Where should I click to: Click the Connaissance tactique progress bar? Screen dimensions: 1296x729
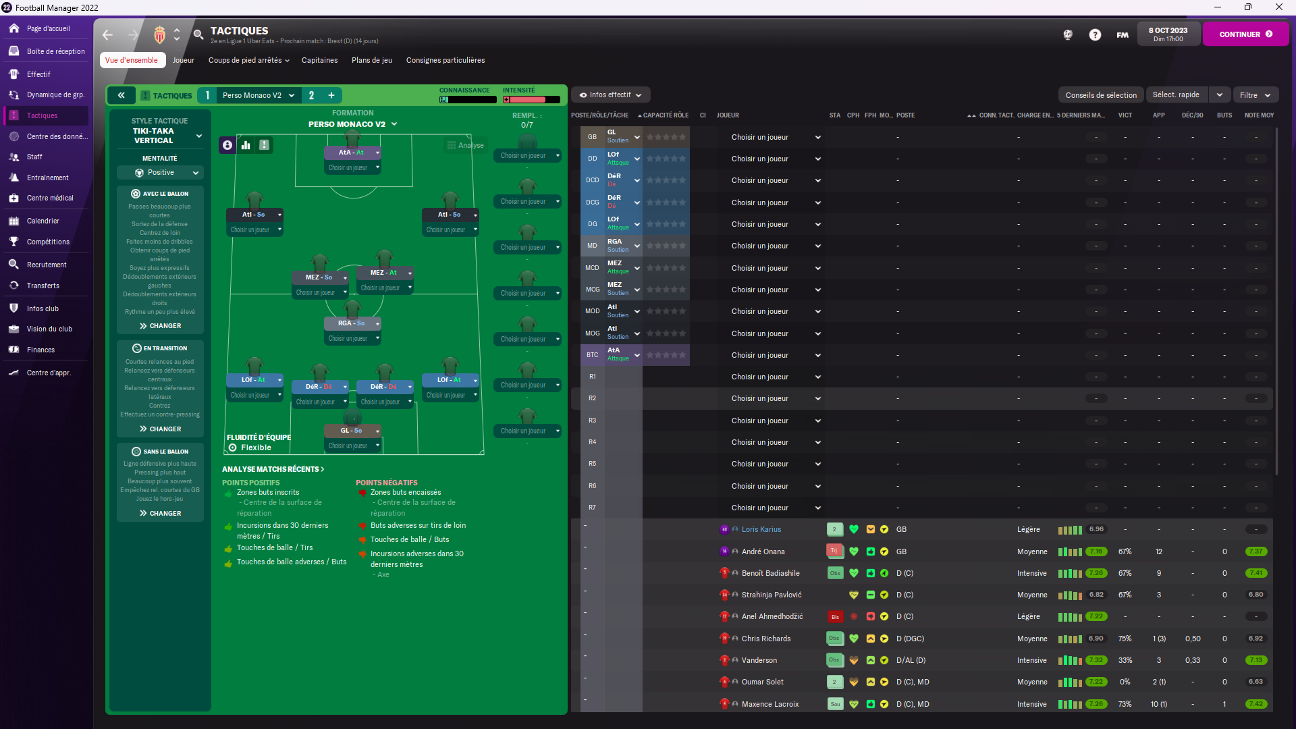tap(468, 99)
